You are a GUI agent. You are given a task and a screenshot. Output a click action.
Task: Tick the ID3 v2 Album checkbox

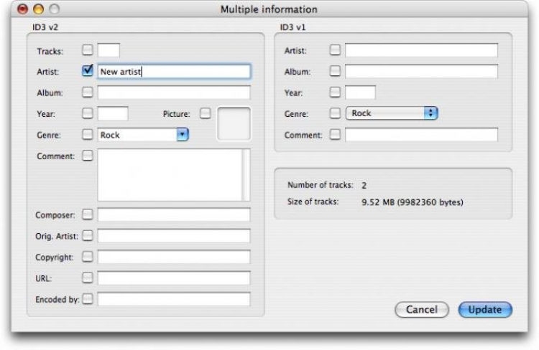[88, 93]
